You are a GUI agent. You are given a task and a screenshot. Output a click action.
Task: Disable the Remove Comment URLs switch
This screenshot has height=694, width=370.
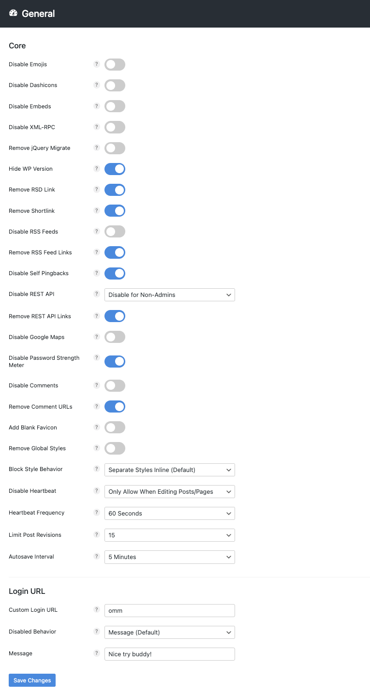click(115, 406)
